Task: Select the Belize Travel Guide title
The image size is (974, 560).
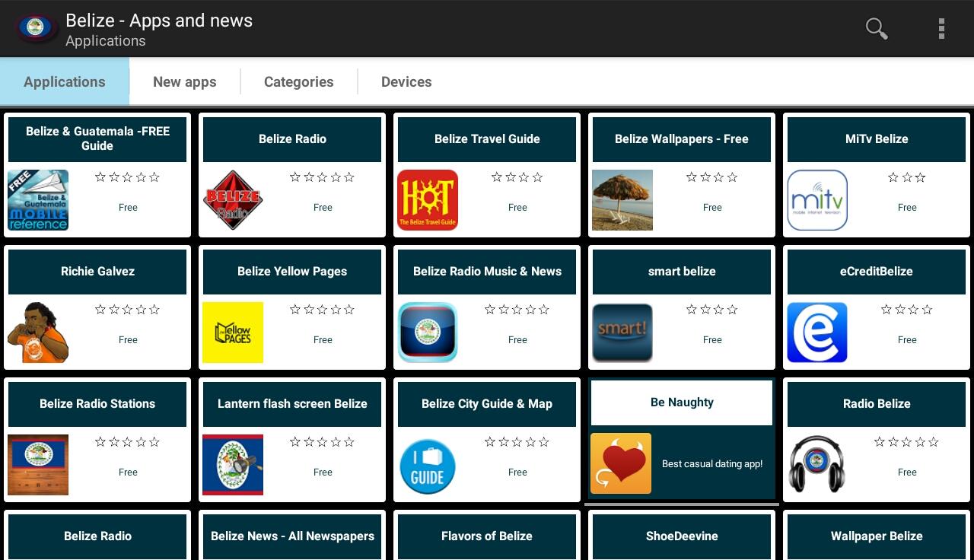Action: click(x=487, y=138)
